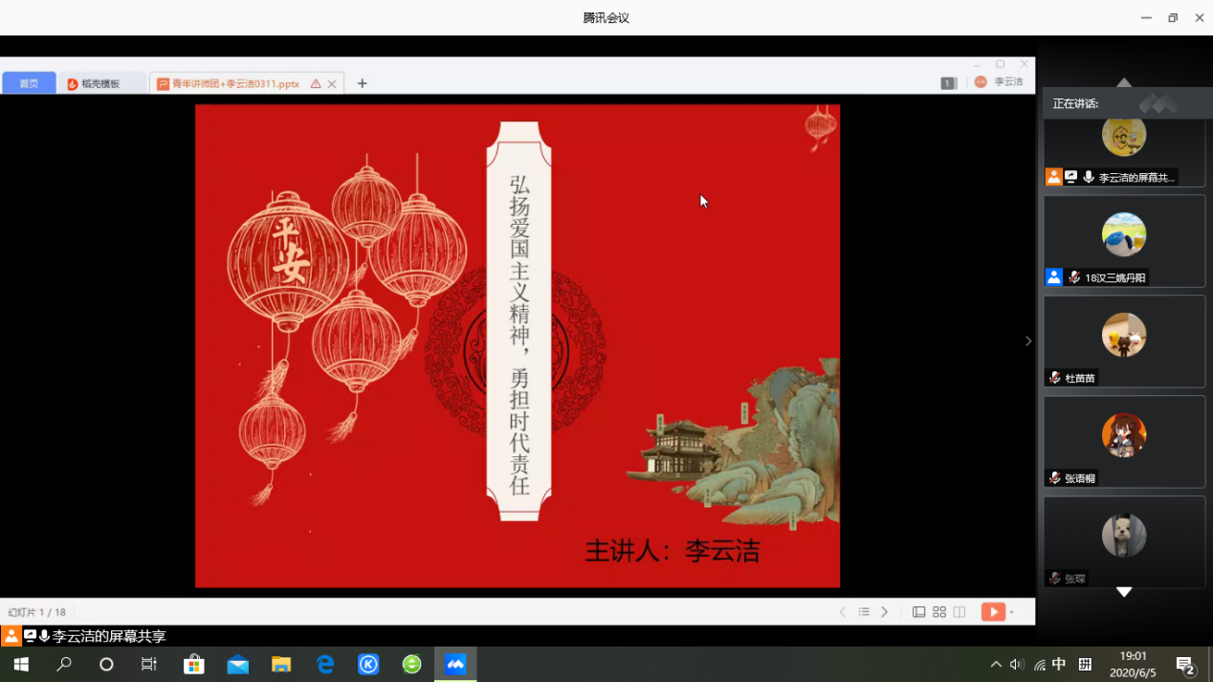Switch to normal view layout icon
The width and height of the screenshot is (1213, 682).
coord(918,612)
